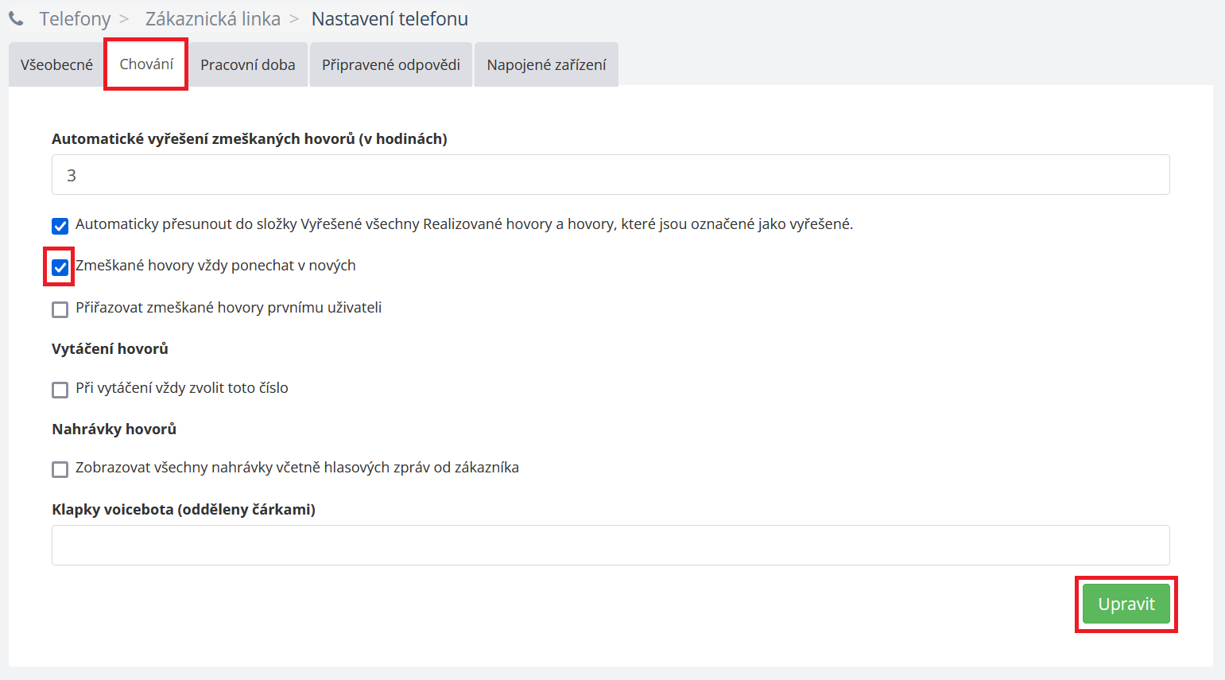Go to the Telefony breadcrumb link
Image resolution: width=1225 pixels, height=680 pixels.
tap(75, 18)
